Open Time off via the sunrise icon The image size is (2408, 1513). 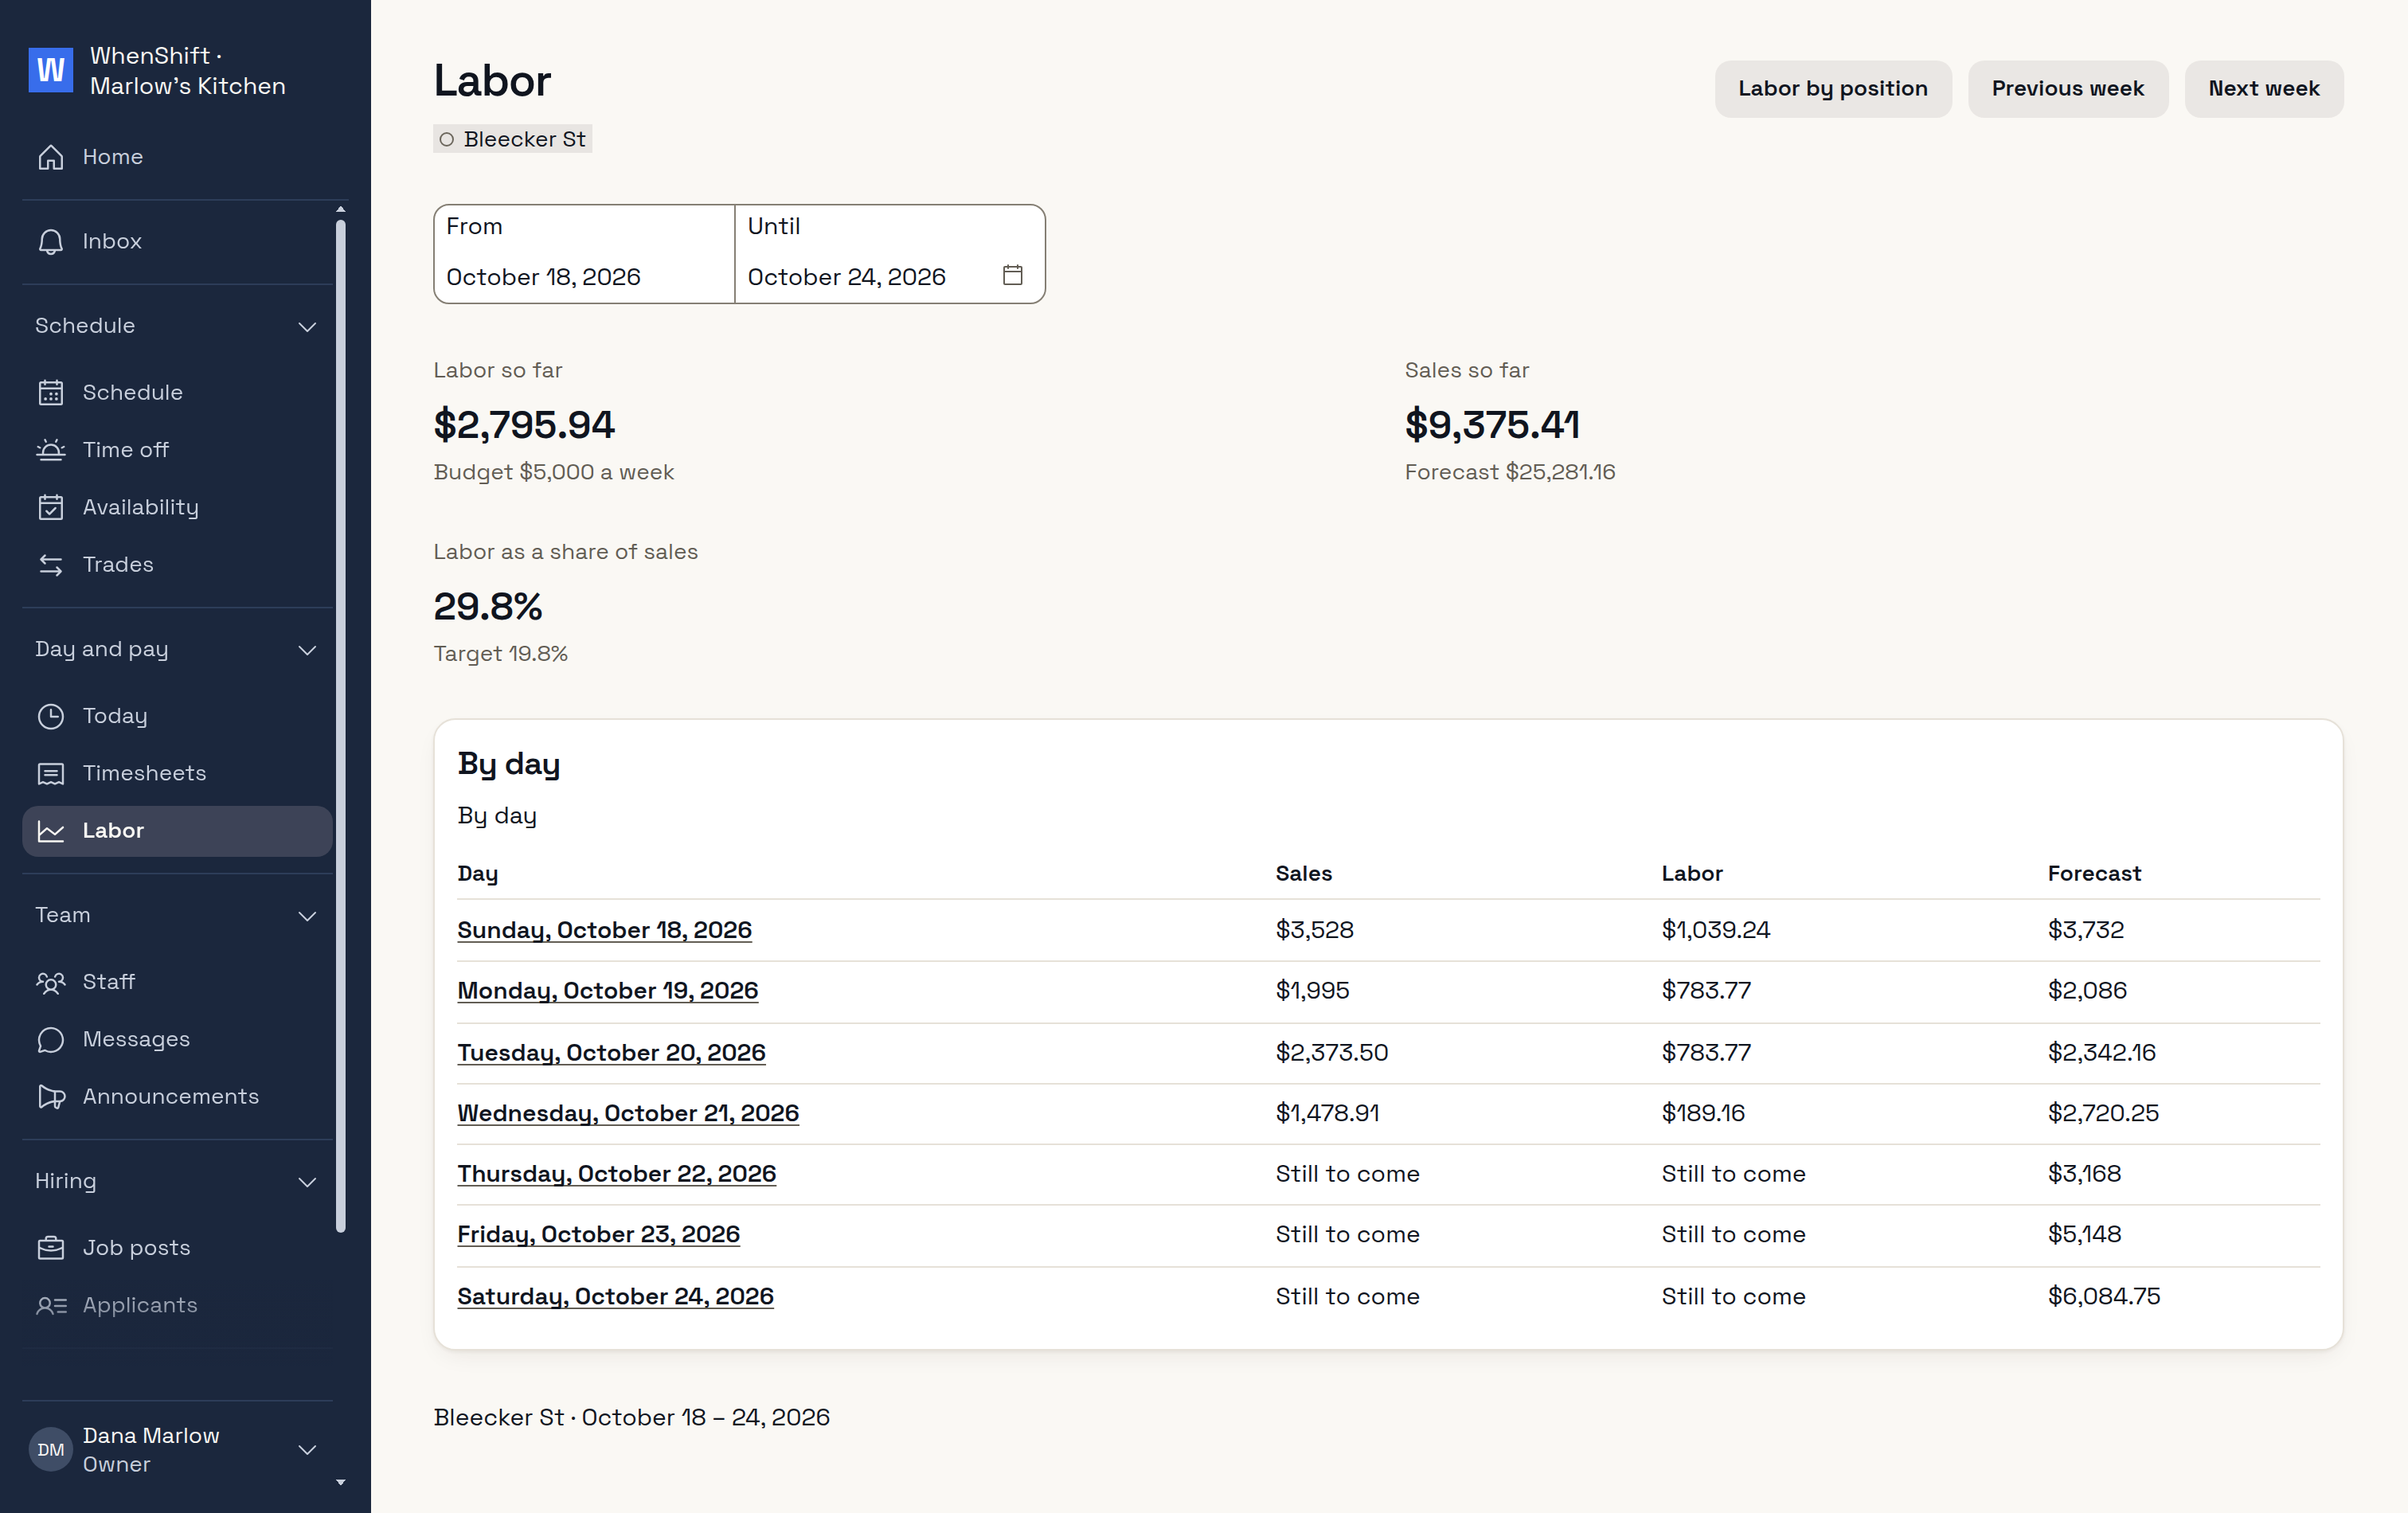coord(51,450)
